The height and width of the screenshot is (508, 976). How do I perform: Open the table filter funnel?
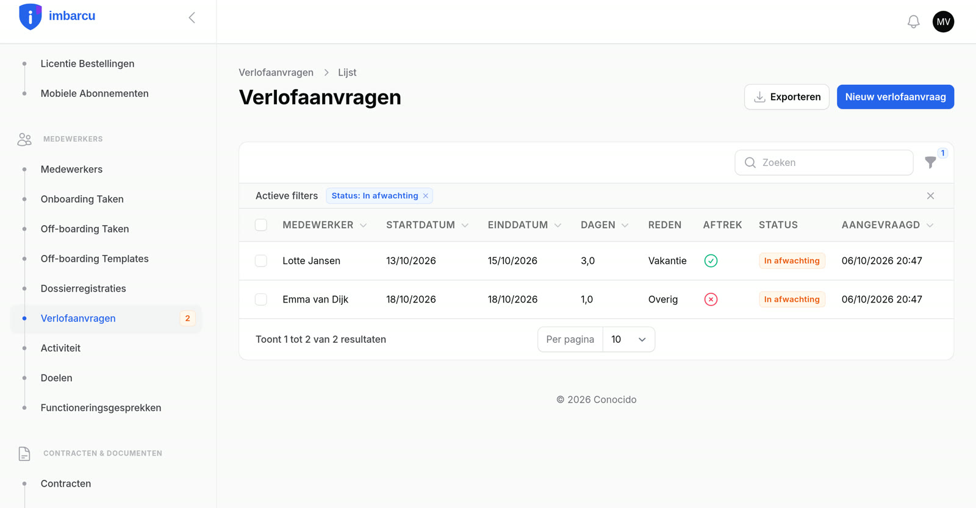coord(930,162)
